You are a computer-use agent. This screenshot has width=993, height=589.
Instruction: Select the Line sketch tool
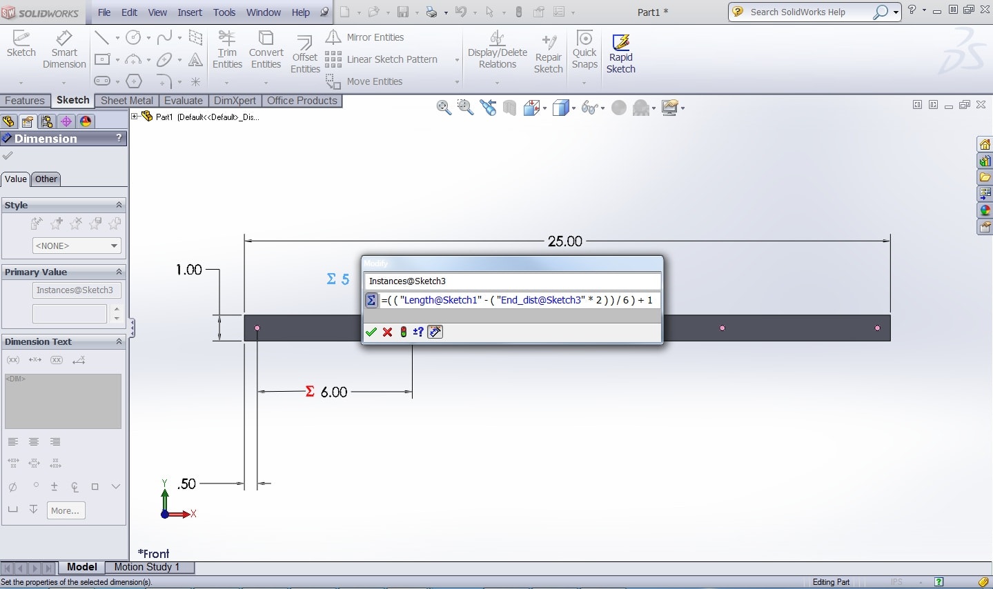(x=102, y=38)
